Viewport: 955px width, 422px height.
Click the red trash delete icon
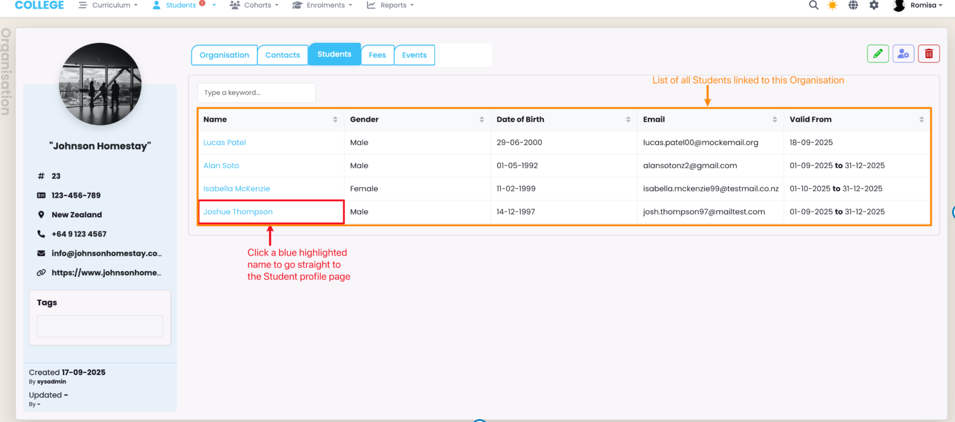(929, 54)
